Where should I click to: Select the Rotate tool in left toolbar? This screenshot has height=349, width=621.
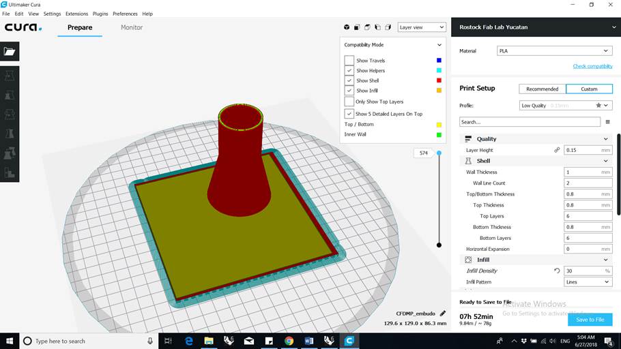tap(10, 115)
